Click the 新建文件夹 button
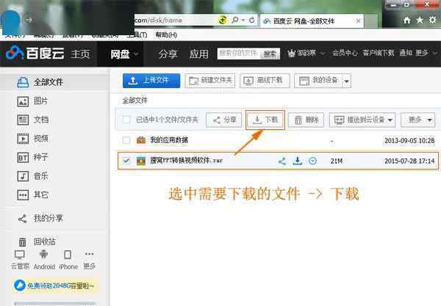This screenshot has width=441, height=306. click(209, 81)
